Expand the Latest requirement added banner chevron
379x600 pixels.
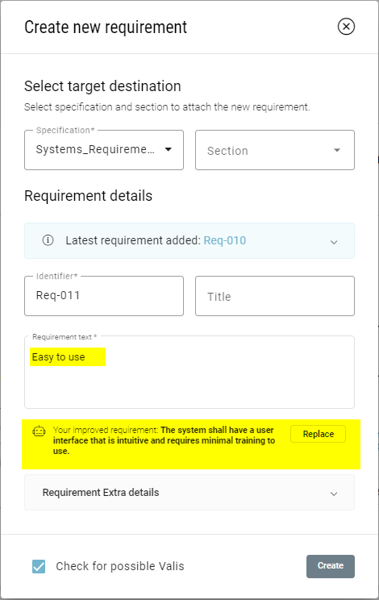pyautogui.click(x=334, y=242)
